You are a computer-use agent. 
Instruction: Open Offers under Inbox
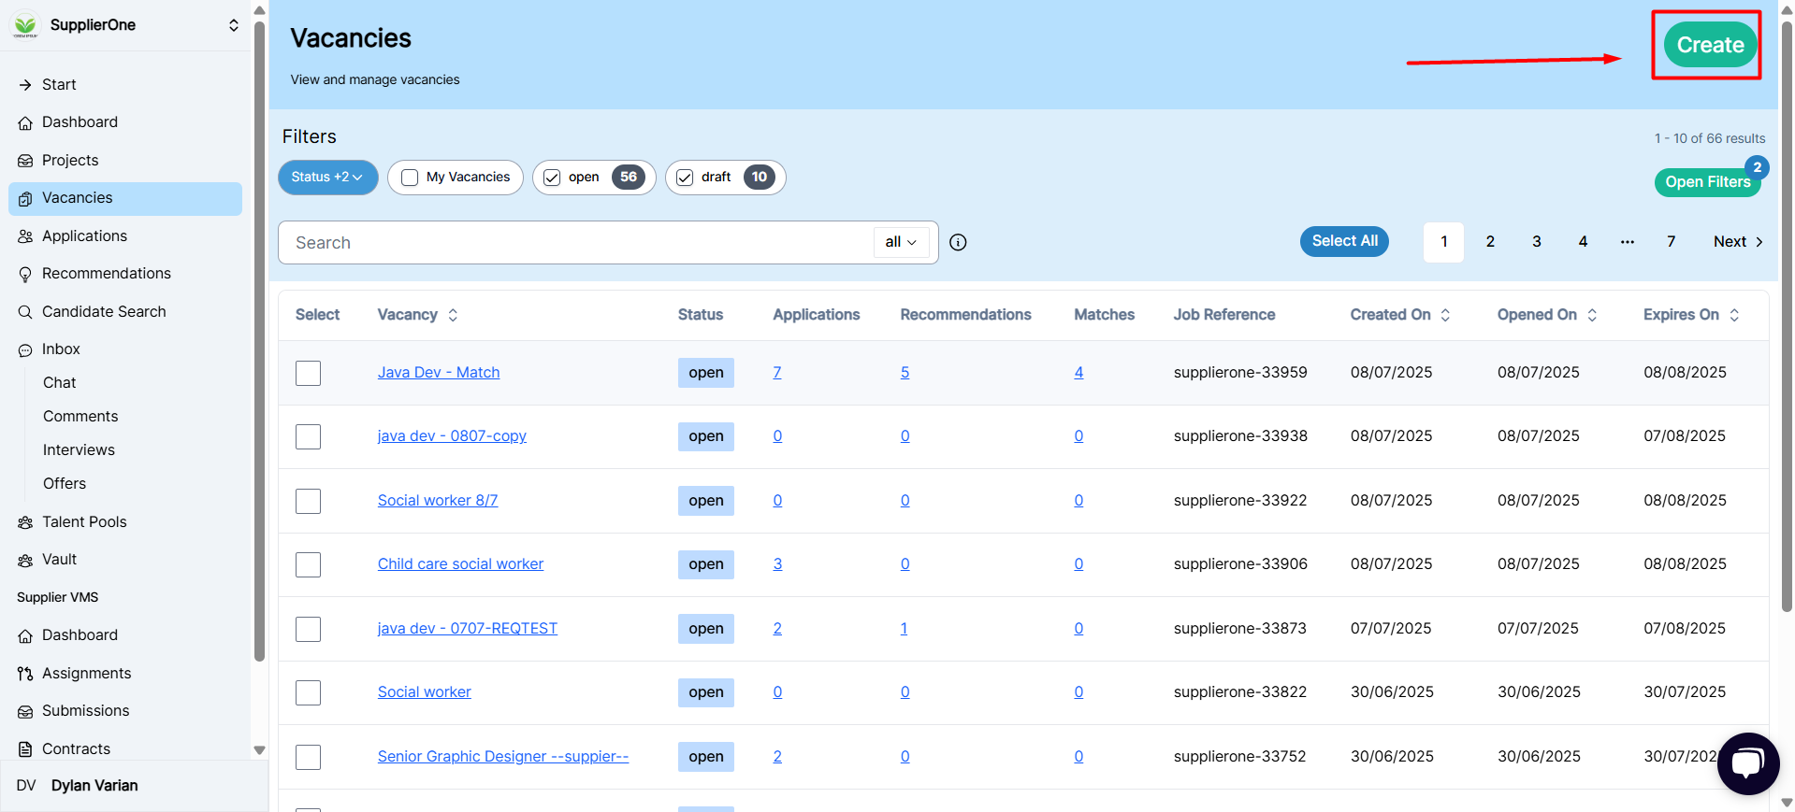point(65,483)
